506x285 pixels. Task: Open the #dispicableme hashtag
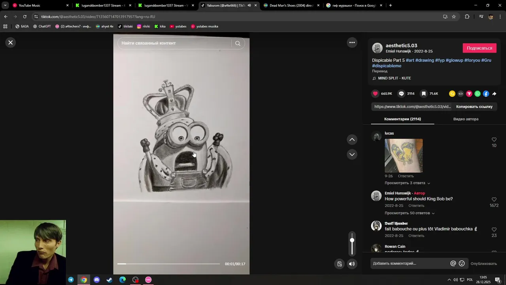387,66
